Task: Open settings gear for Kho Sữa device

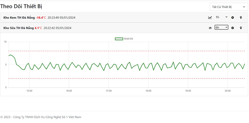Action: (x=232, y=28)
